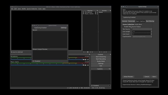The image size is (168, 95).
Task: Open the File menu
Action: coord(12,9)
